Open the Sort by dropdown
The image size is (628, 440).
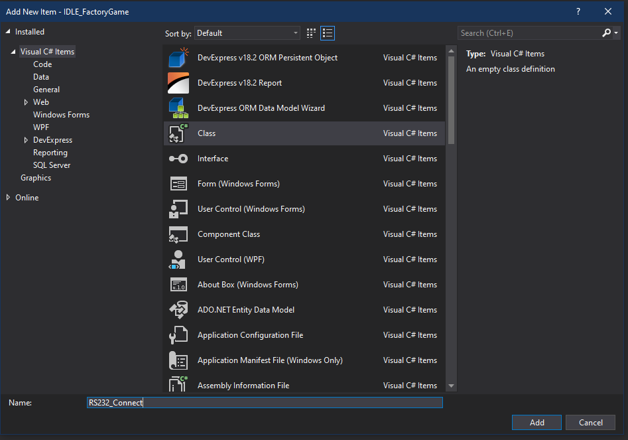247,33
